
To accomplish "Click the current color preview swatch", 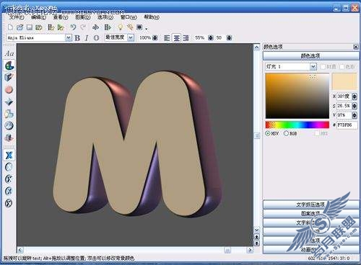I will pos(344,81).
